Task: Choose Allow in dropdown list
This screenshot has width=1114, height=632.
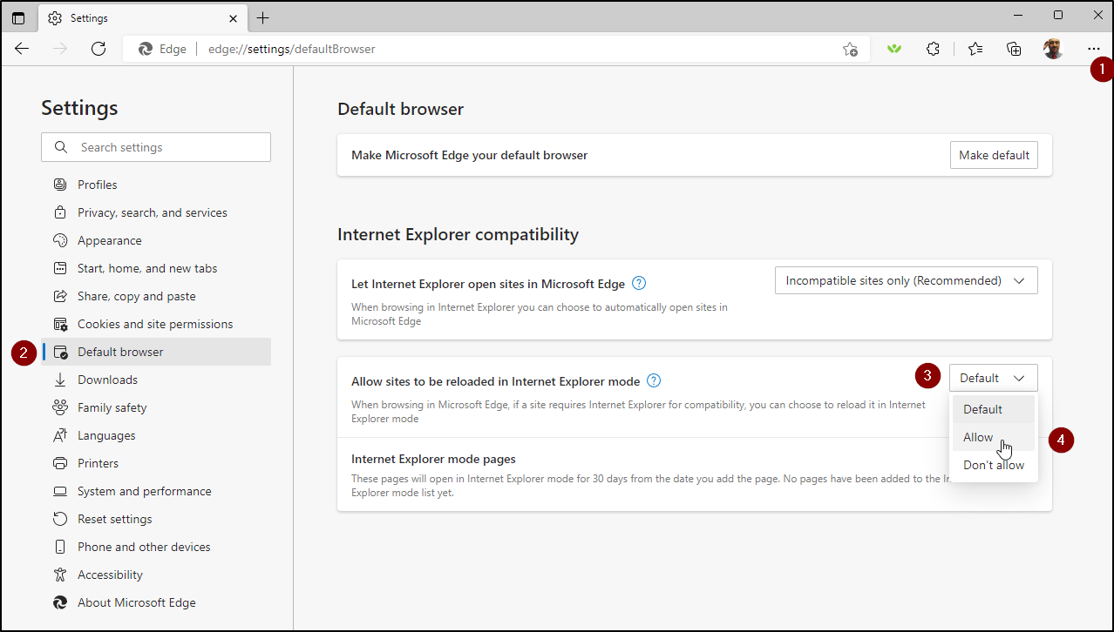Action: click(994, 437)
